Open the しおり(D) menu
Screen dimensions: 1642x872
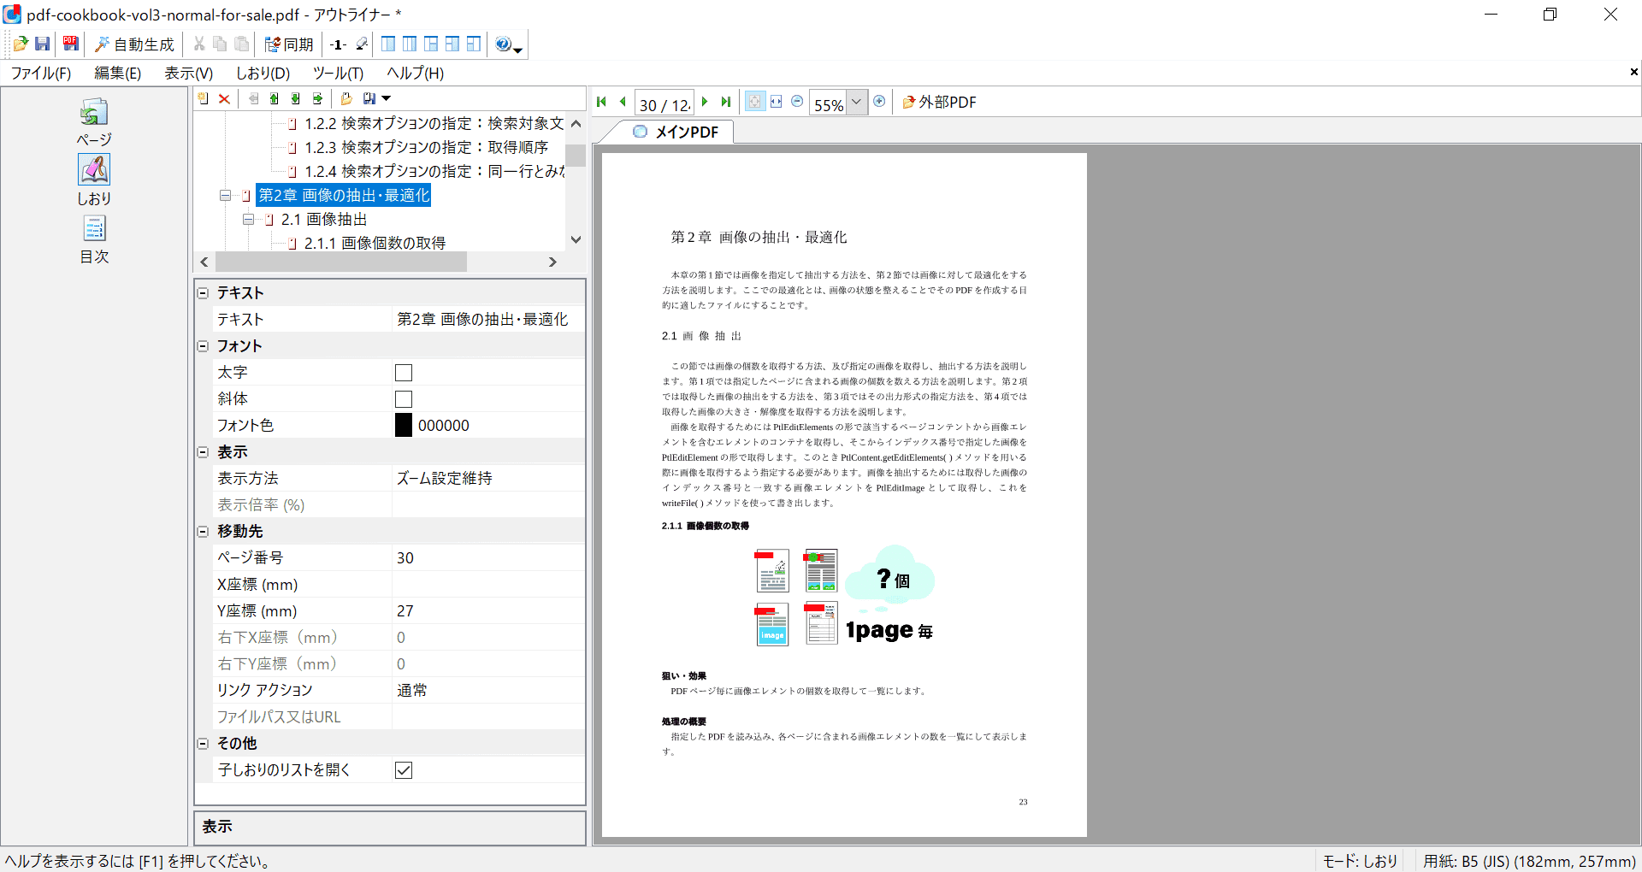(263, 74)
